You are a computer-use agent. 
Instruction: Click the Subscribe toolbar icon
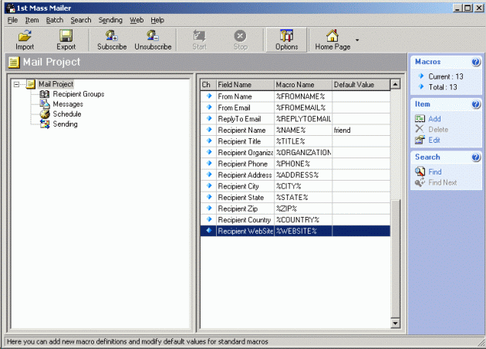pos(112,36)
